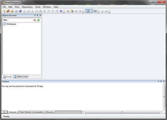Select the Check Model output tab
167x120 pixels.
tap(25, 112)
